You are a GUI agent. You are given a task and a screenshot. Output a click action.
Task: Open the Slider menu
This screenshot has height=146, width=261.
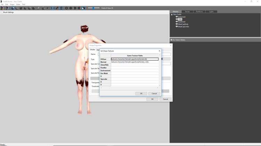[x=18, y=5]
